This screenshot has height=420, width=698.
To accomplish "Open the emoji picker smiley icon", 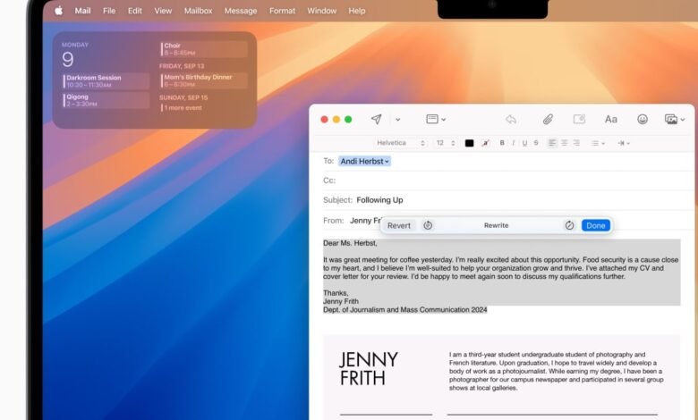I will coord(643,120).
